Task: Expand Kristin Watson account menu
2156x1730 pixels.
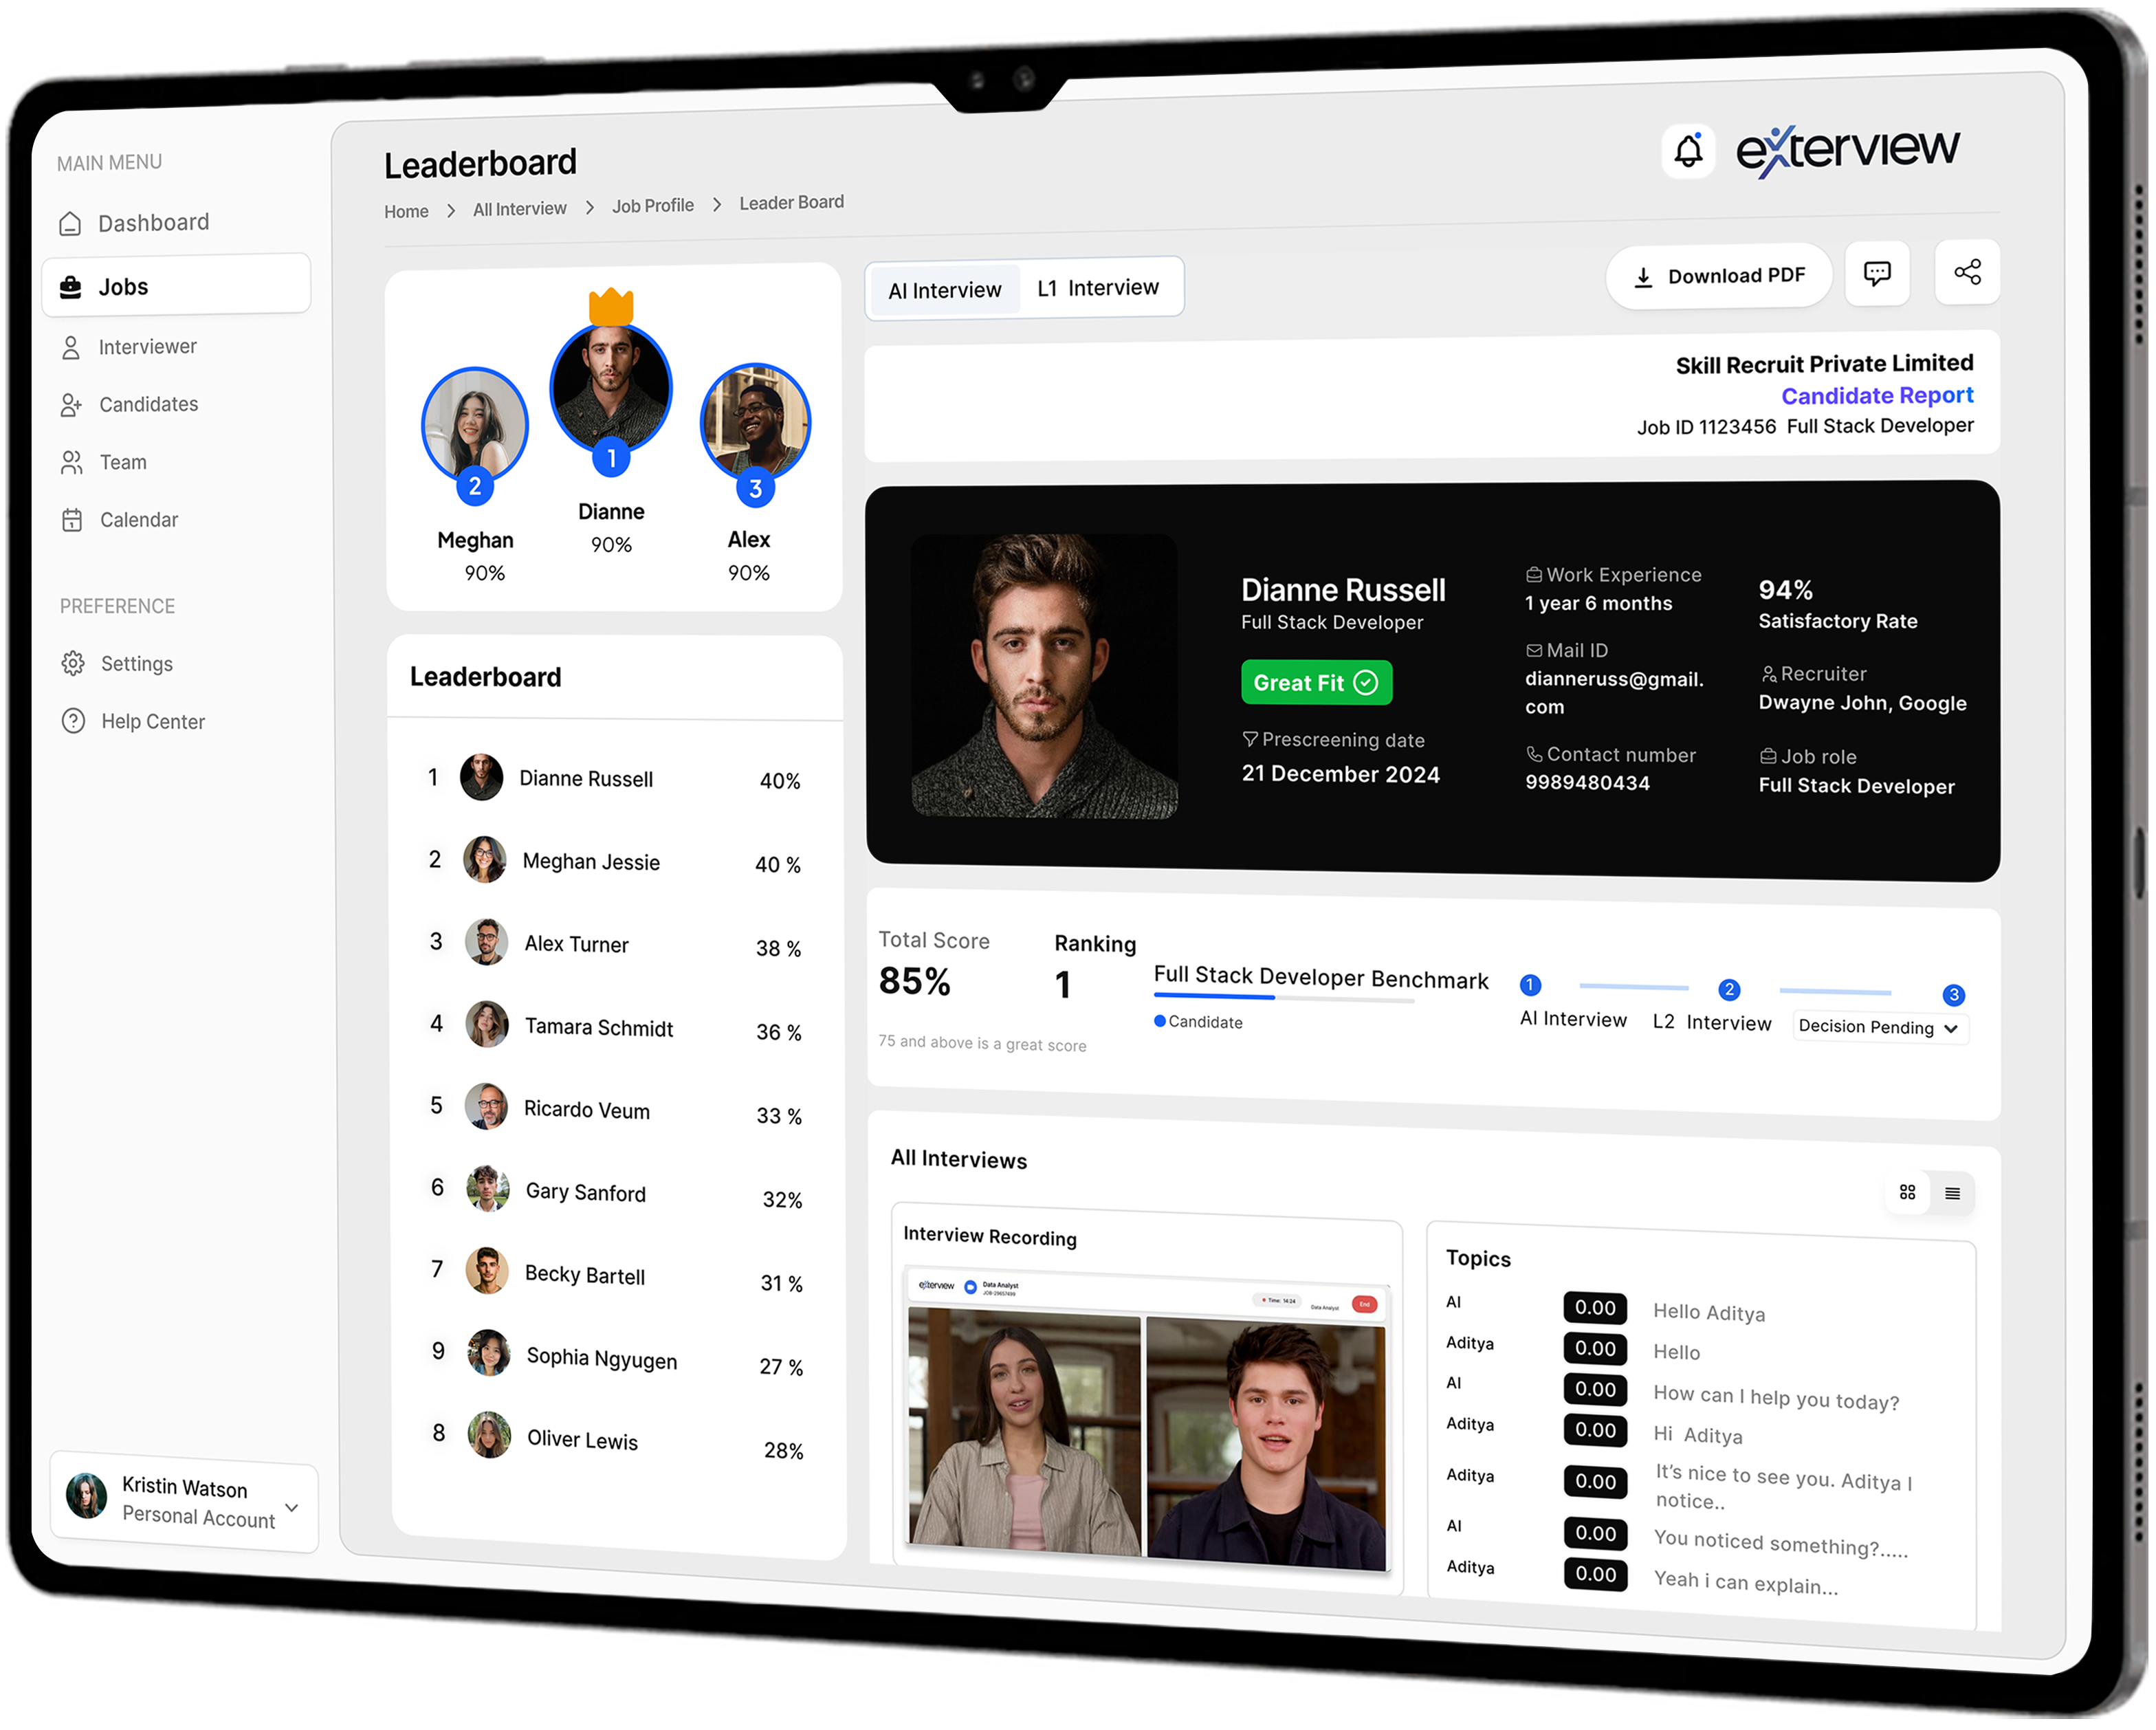Action: point(291,1507)
